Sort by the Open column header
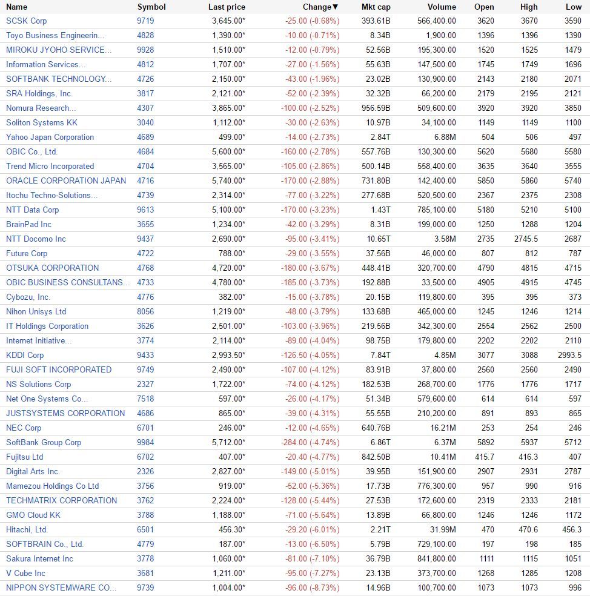Viewport: 590px width, 596px height. tap(484, 7)
